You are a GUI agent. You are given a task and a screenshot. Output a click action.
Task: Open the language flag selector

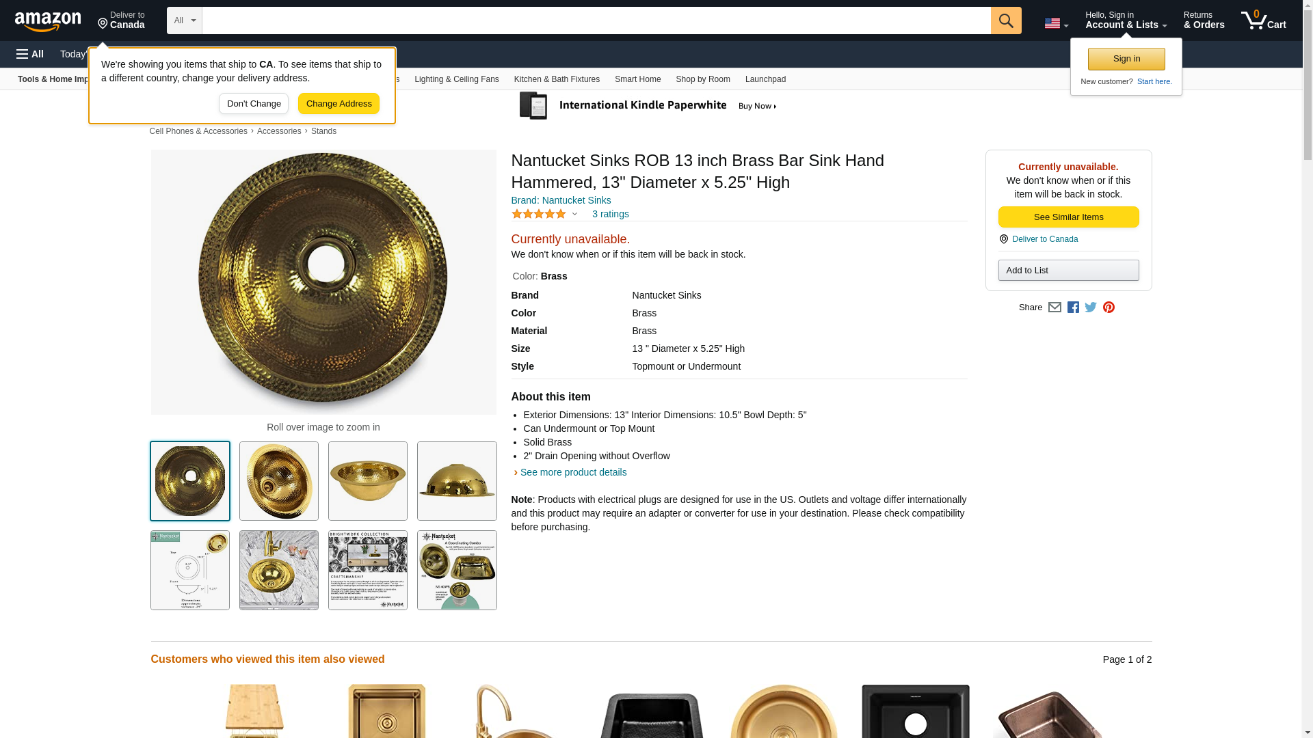tap(1056, 23)
